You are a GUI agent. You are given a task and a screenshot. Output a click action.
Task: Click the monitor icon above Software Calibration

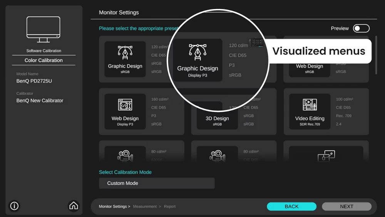click(44, 29)
